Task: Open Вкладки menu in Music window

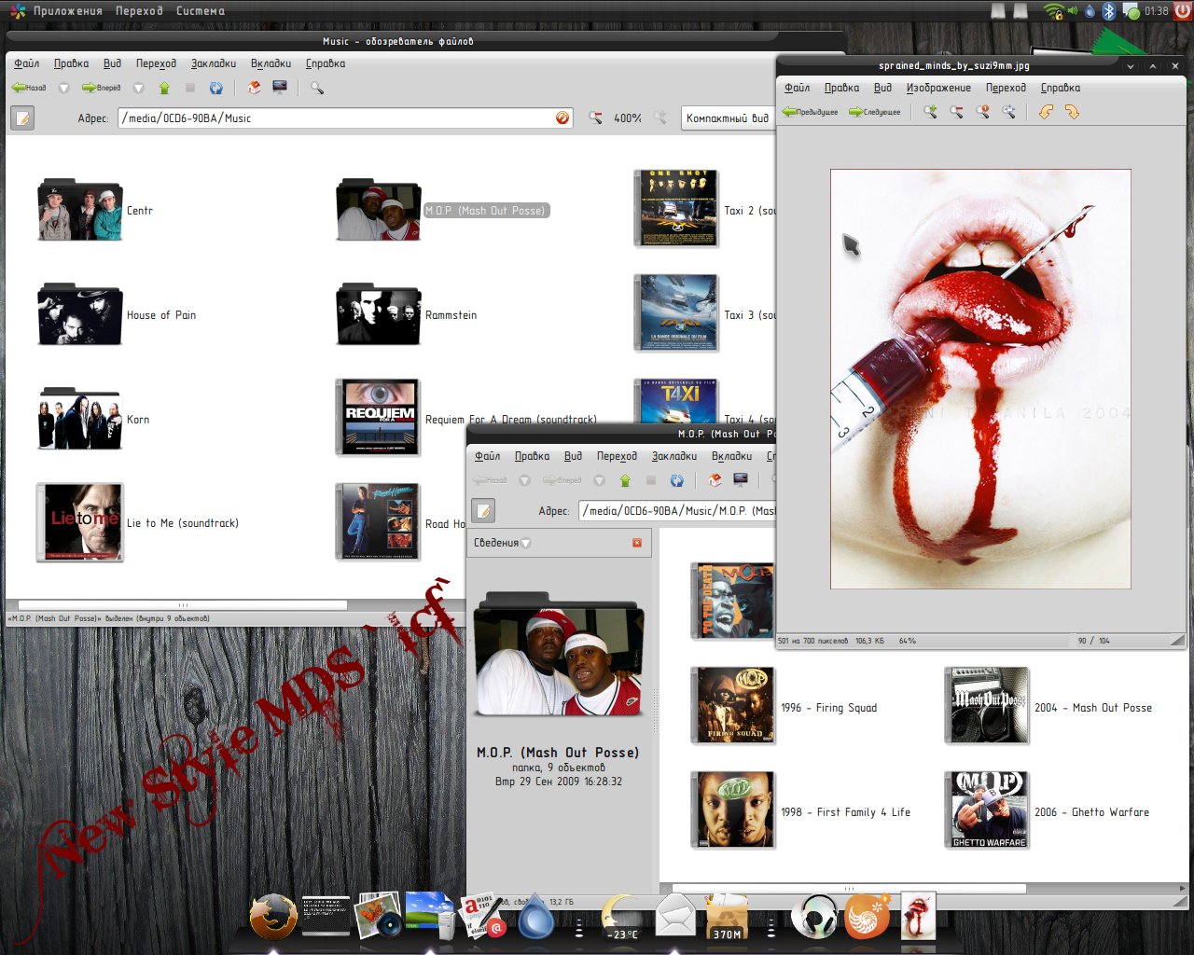Action: 271,63
